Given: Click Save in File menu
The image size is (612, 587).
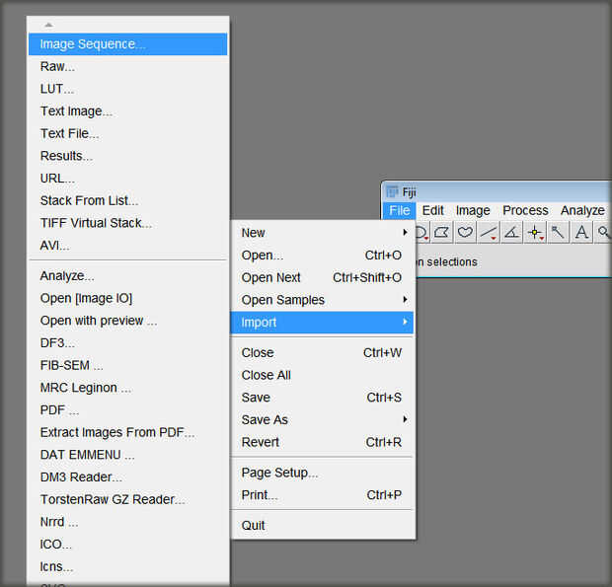Looking at the screenshot, I should [322, 398].
